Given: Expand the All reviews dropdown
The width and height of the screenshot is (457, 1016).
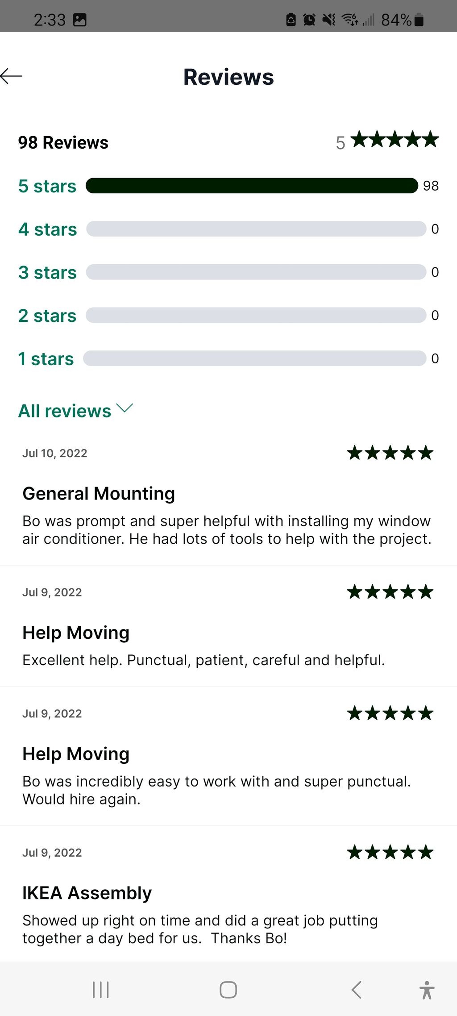Looking at the screenshot, I should click(65, 411).
